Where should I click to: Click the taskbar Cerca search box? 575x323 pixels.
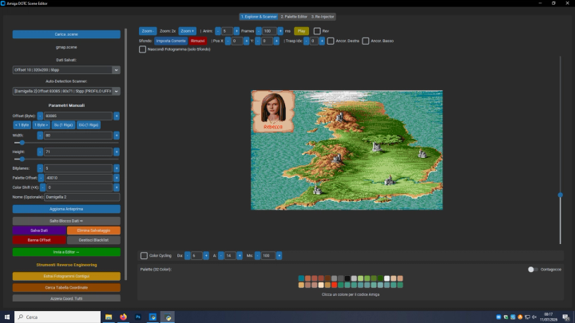tap(57, 317)
